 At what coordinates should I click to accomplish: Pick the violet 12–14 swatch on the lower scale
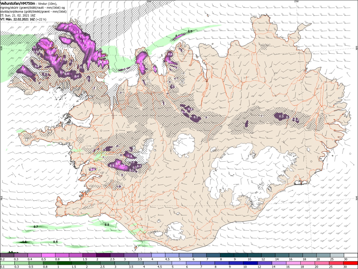264,263
